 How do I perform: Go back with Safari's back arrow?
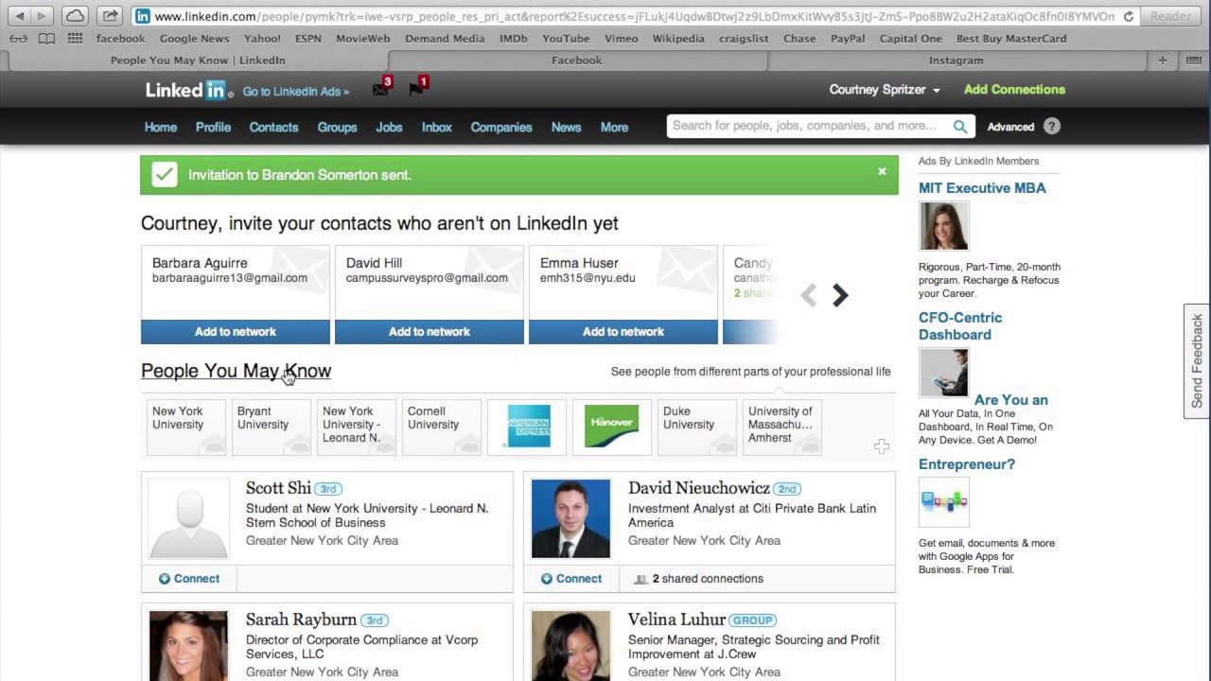[19, 16]
